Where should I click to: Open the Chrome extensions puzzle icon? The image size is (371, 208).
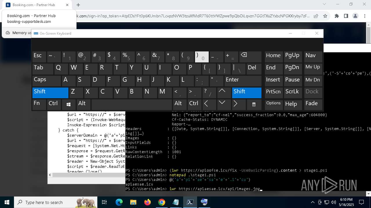(337, 16)
